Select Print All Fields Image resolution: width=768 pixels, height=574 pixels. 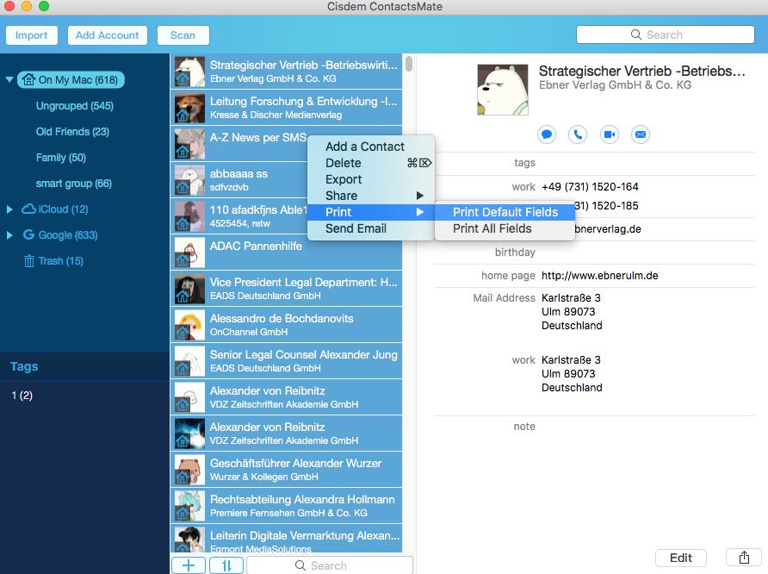505,228
